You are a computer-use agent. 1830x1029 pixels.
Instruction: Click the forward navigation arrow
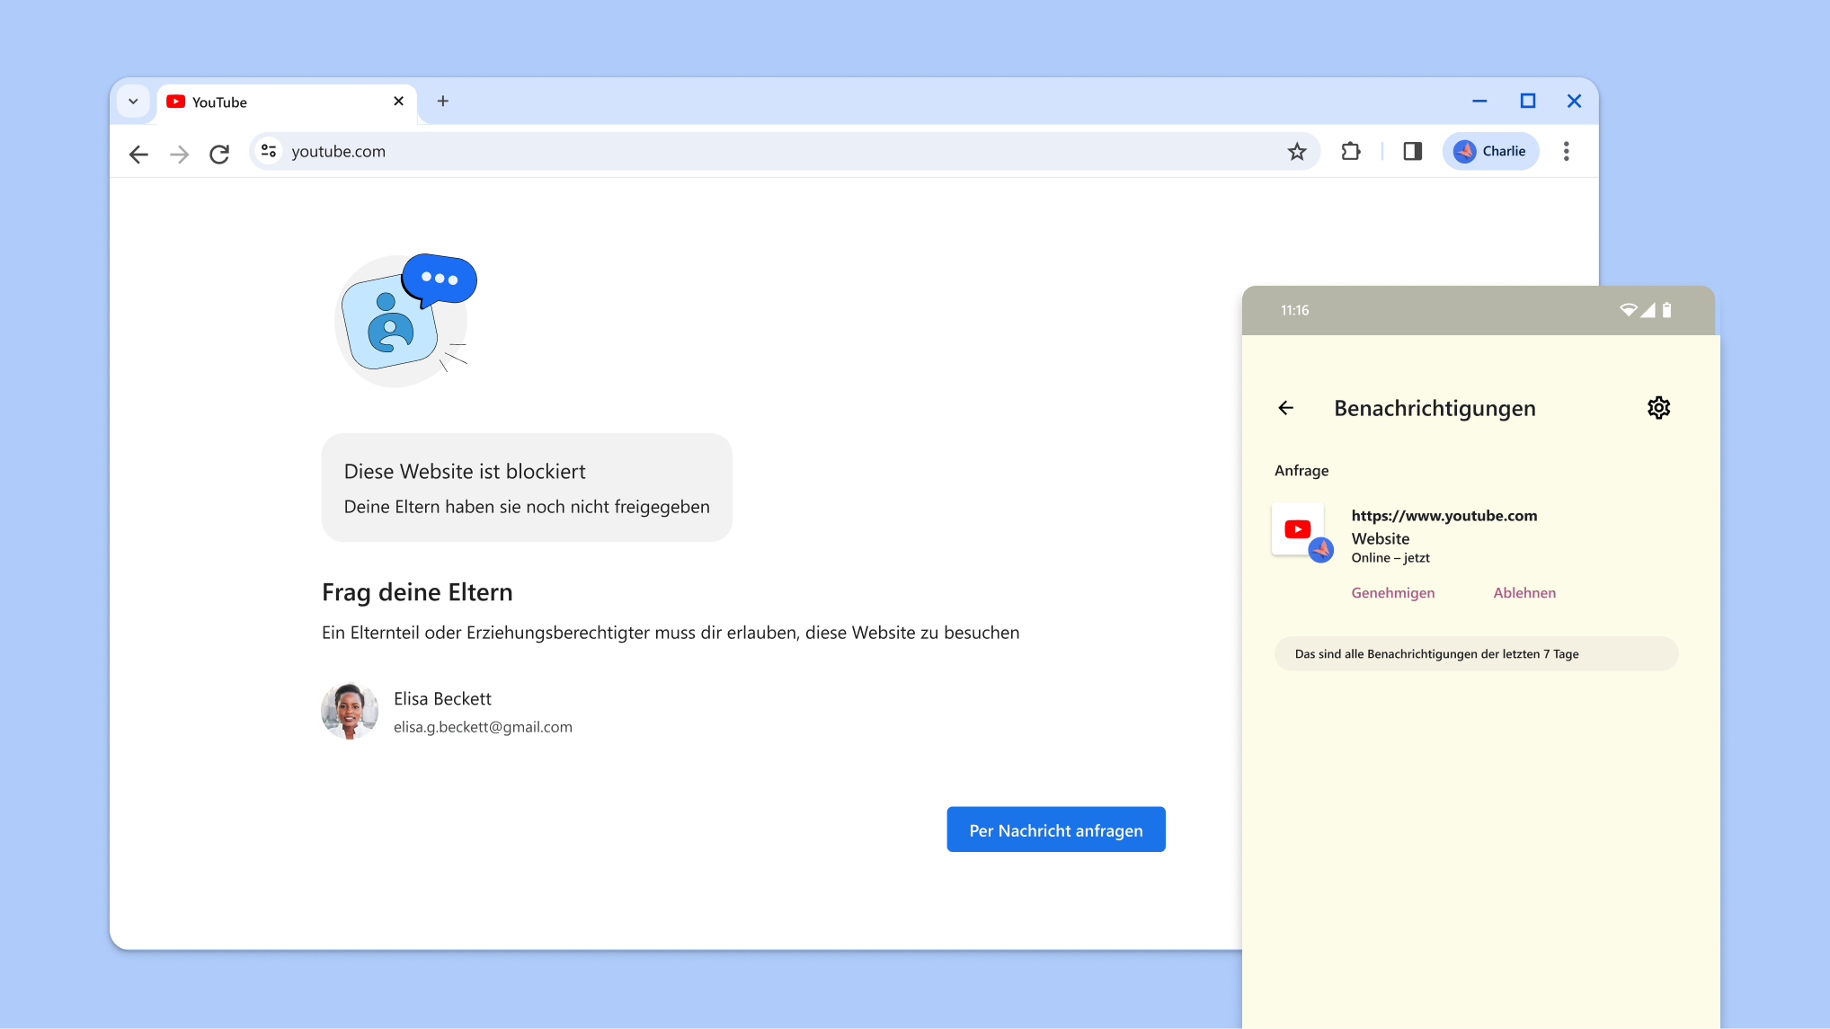tap(179, 154)
